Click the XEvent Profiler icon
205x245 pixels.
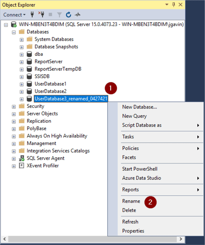tap(21, 165)
